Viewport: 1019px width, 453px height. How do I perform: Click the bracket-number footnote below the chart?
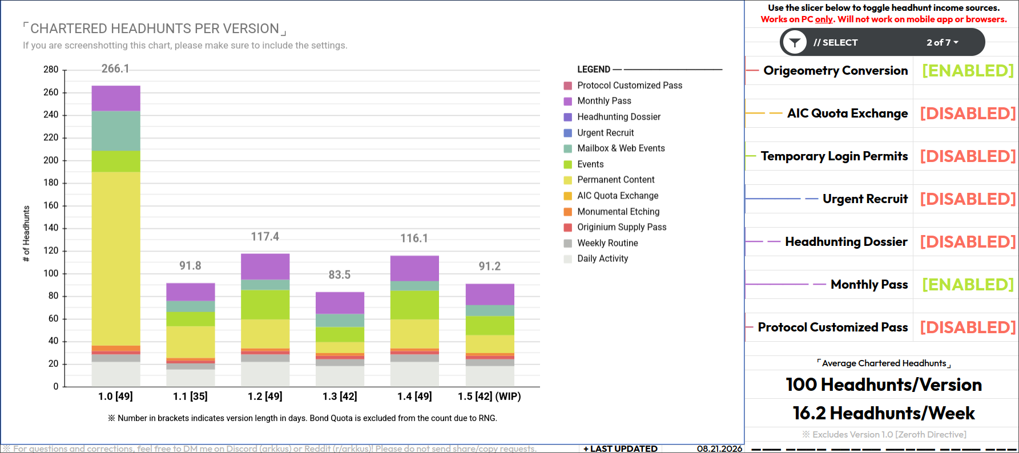click(x=303, y=418)
